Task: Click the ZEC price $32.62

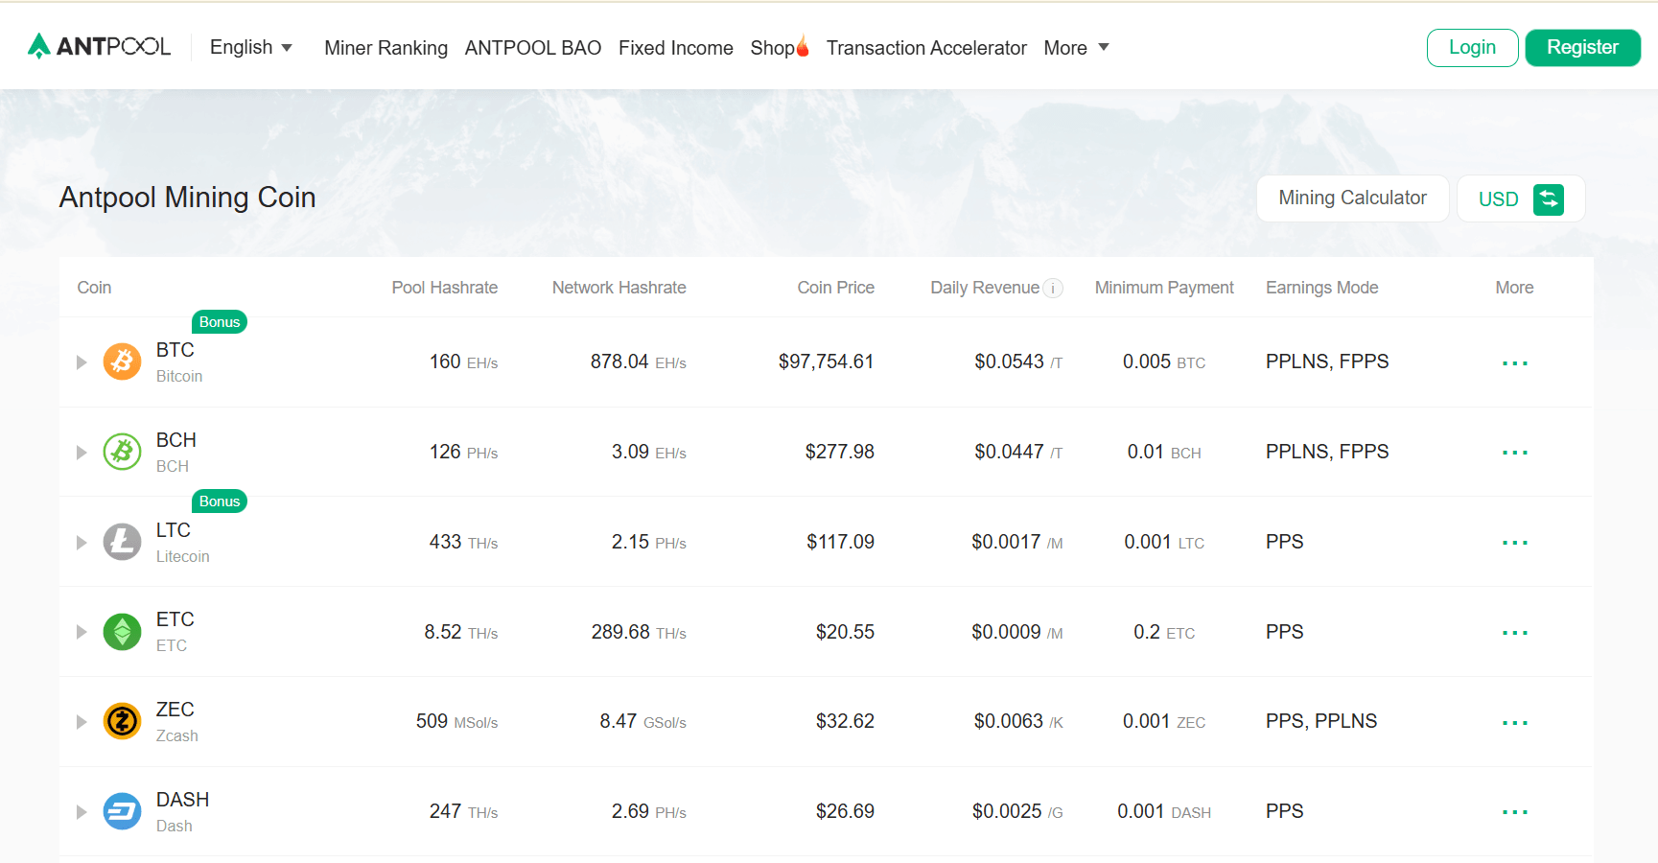Action: point(846,721)
